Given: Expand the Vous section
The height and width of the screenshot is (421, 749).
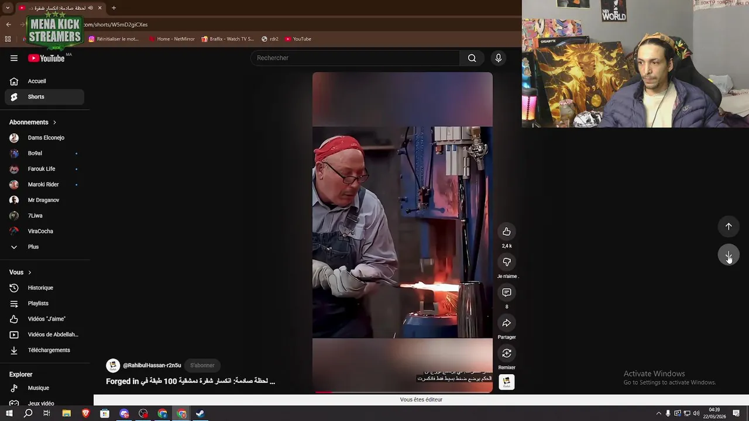Looking at the screenshot, I should (x=20, y=272).
